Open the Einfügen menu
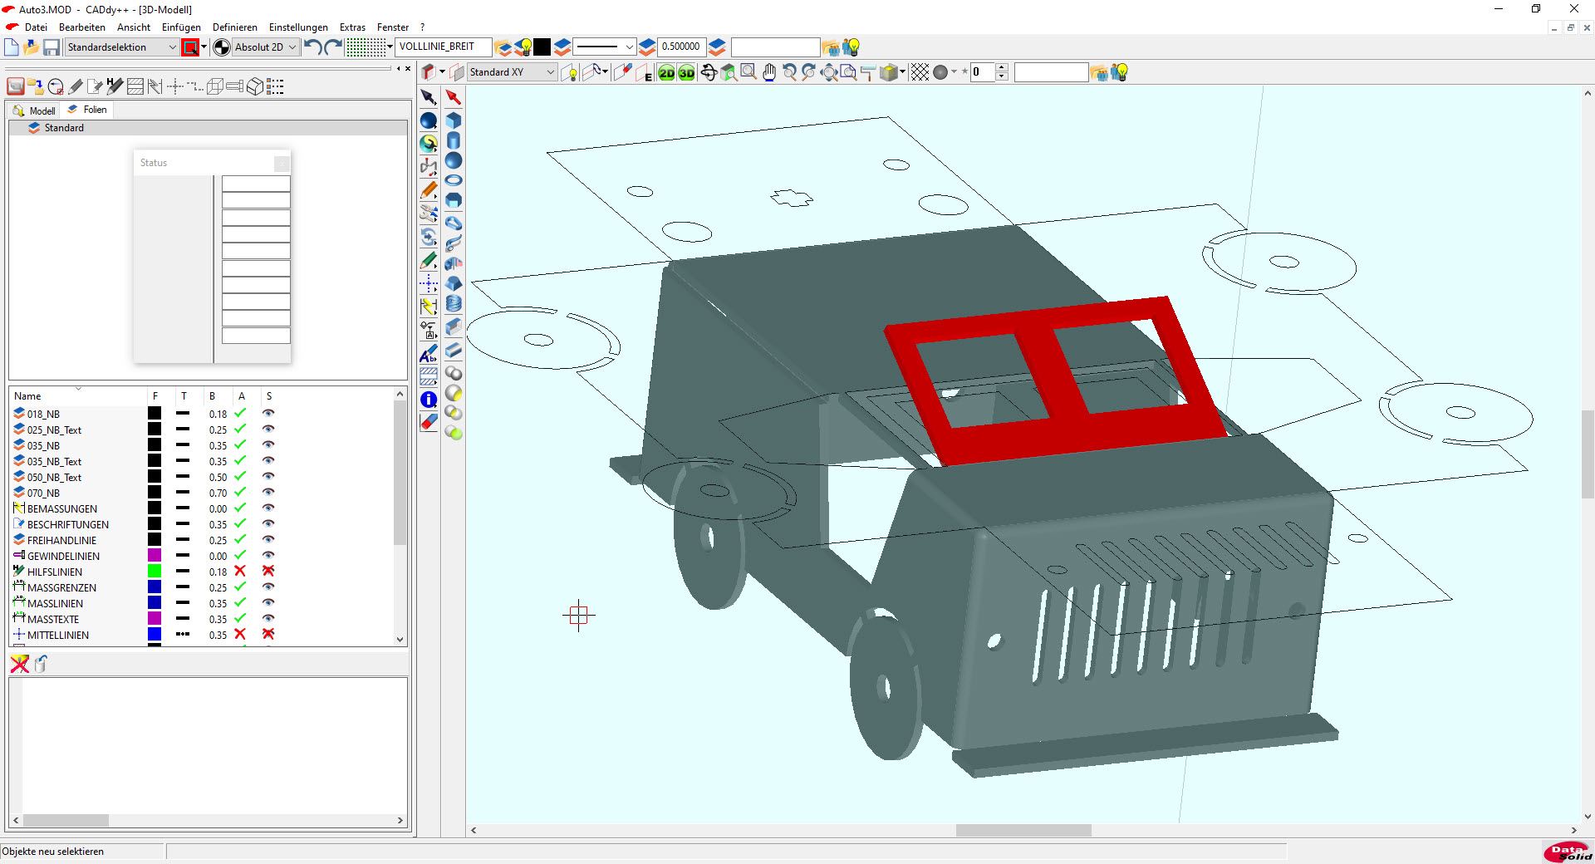This screenshot has width=1595, height=864. pyautogui.click(x=181, y=27)
